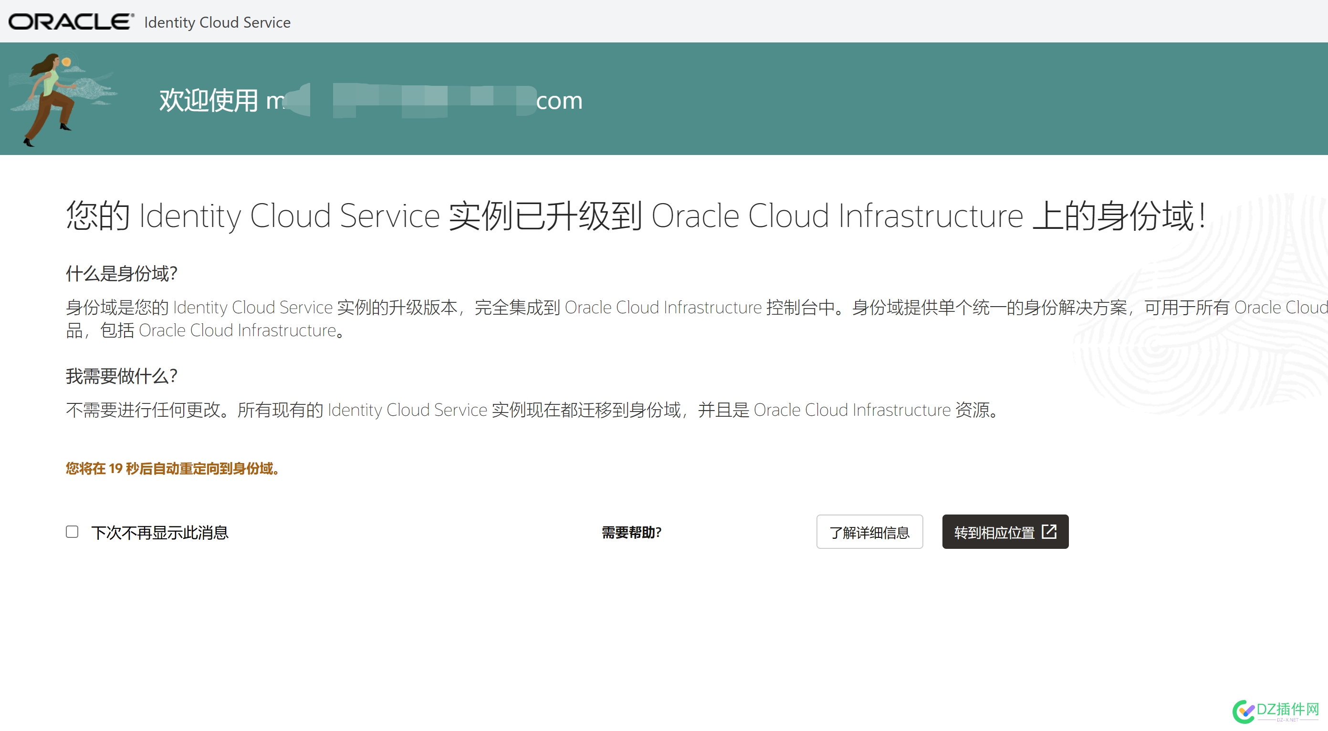Viewport: 1328px width, 731px height.
Task: Click the DZ插件网 watermark logo
Action: (1276, 711)
